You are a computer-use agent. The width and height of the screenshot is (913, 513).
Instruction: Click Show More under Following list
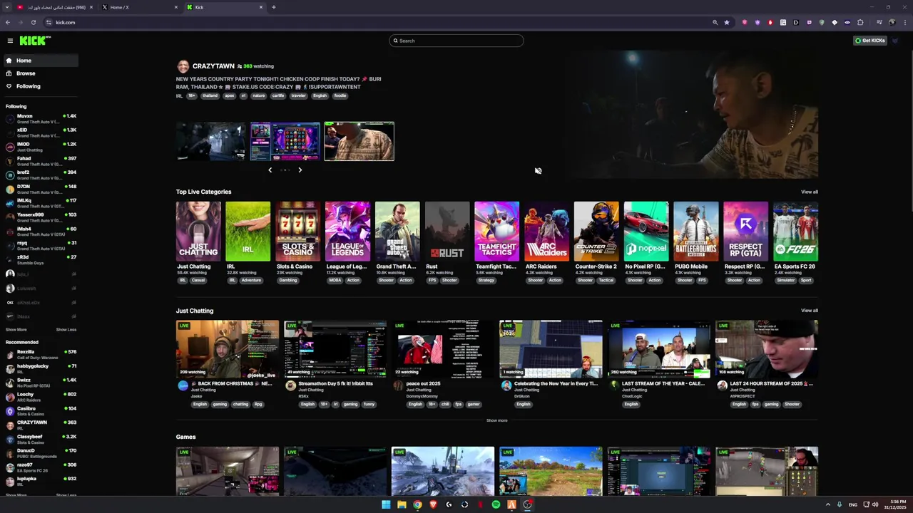coord(16,330)
